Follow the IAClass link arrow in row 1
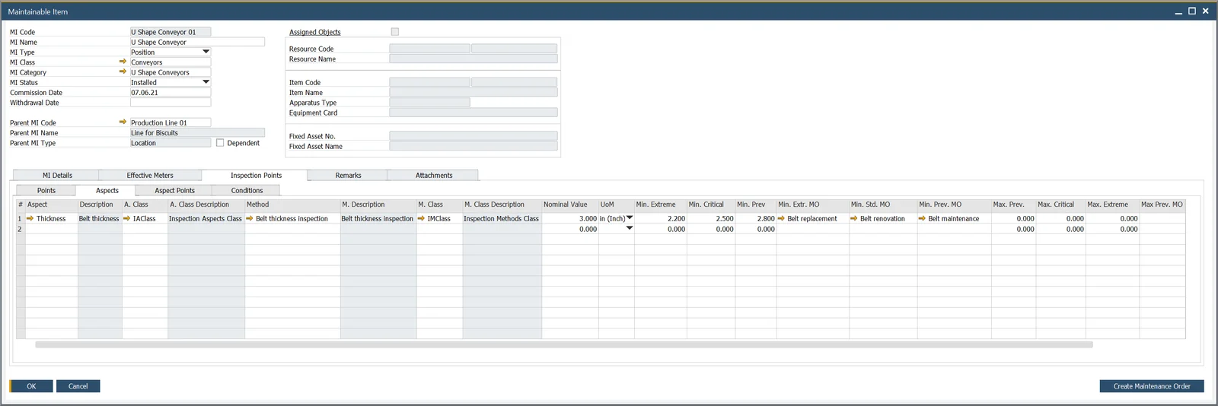The height and width of the screenshot is (406, 1218). [127, 218]
